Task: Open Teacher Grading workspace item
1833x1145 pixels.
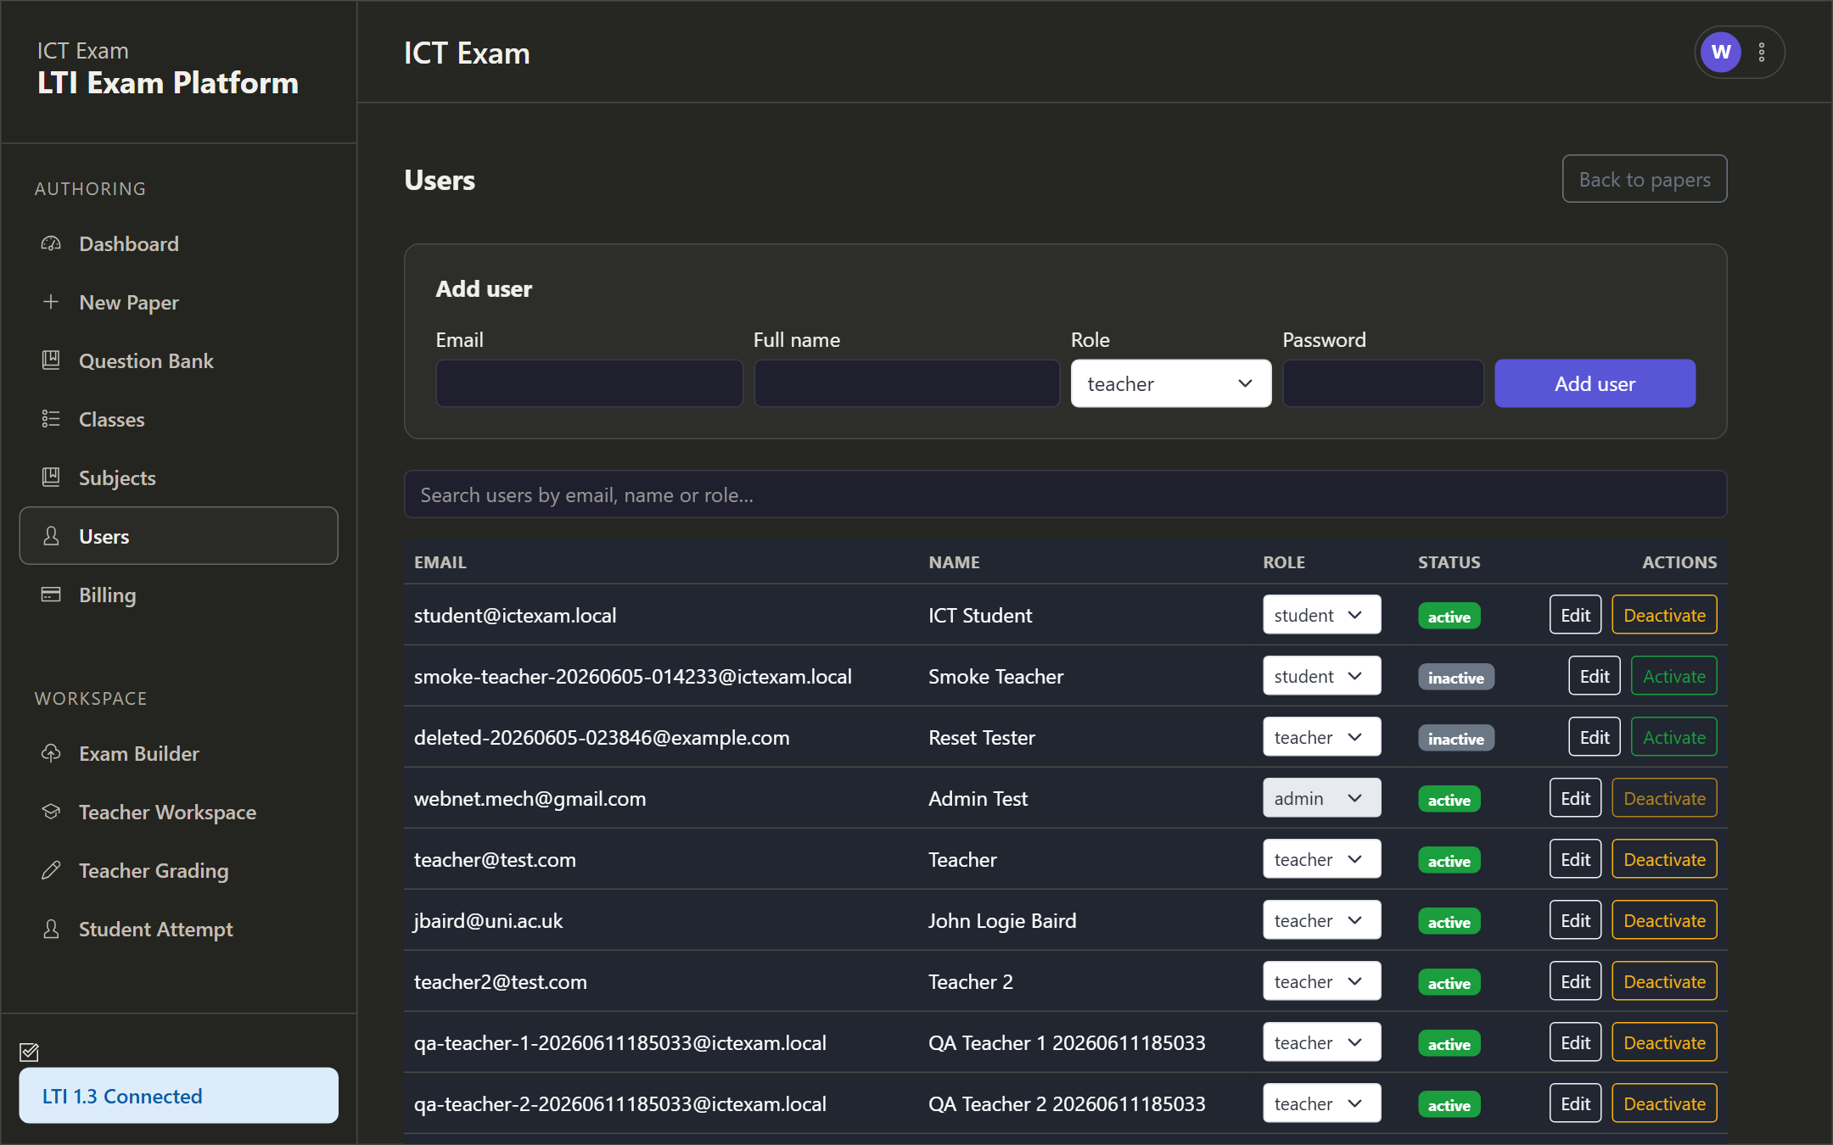Action: click(x=178, y=870)
